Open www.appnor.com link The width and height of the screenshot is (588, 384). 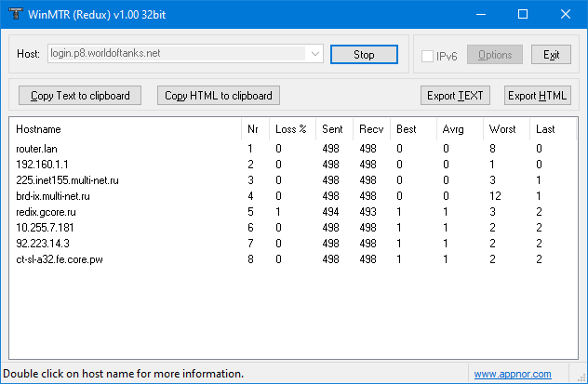click(x=513, y=374)
